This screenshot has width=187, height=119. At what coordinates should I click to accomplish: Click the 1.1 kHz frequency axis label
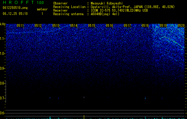[x=2, y=39]
